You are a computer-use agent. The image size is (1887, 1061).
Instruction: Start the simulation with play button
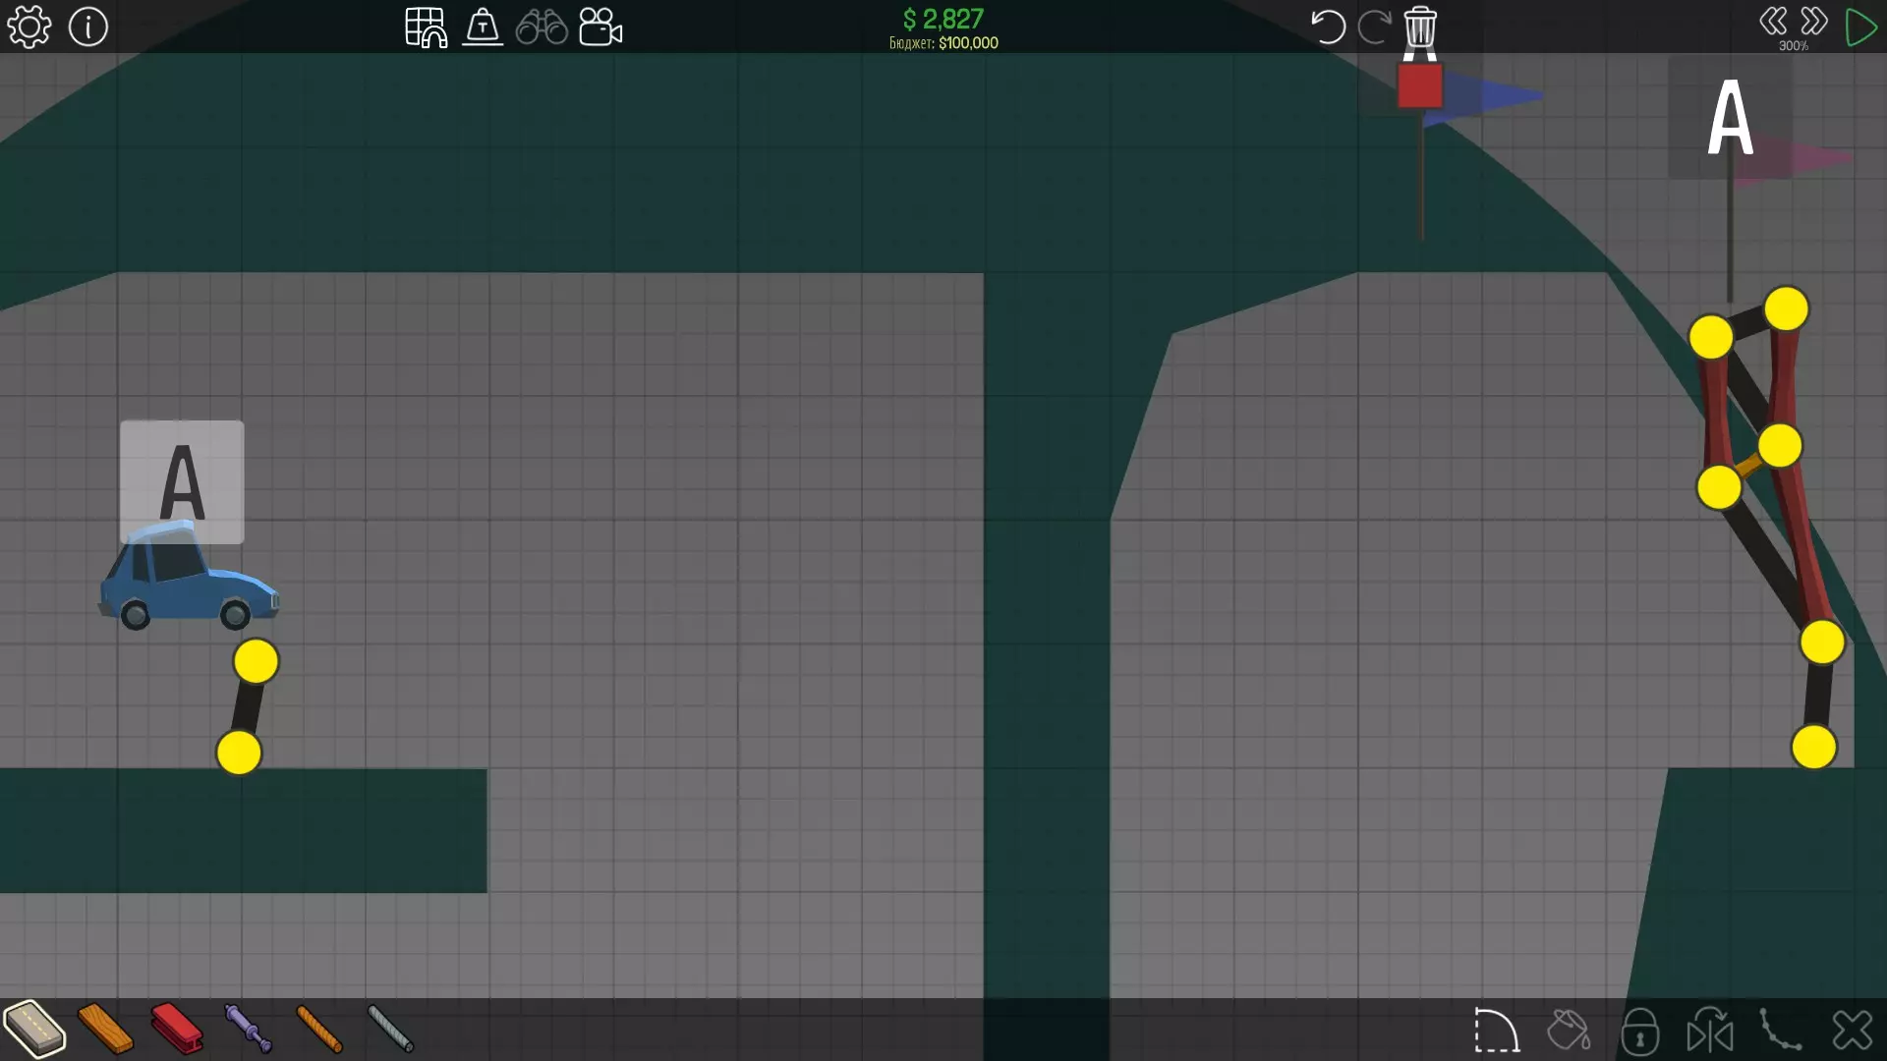pos(1860,27)
